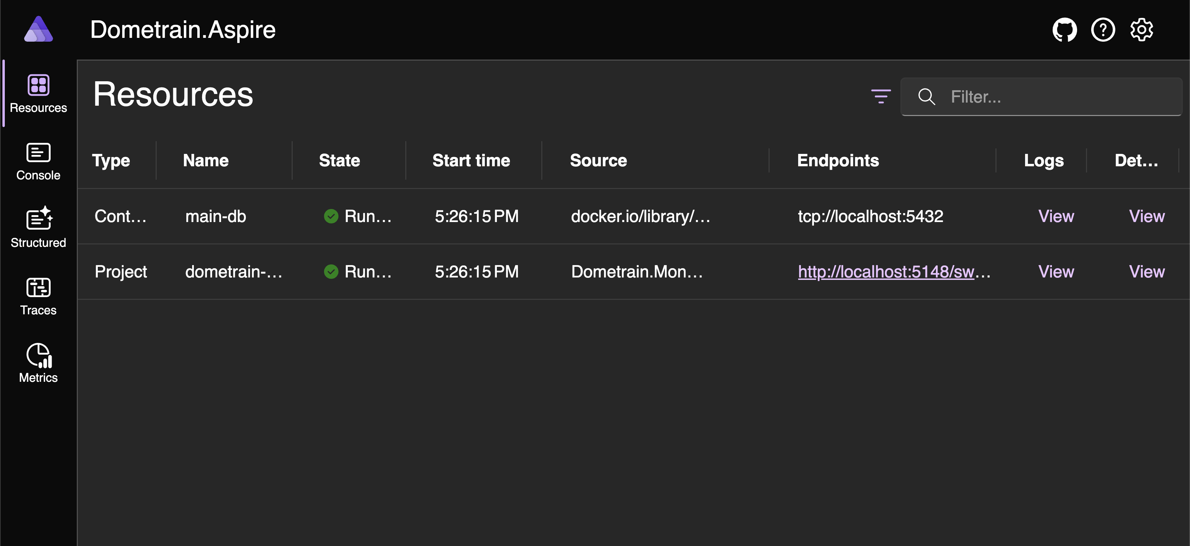The image size is (1190, 546).
Task: Open the GitHub repository icon
Action: click(1064, 30)
